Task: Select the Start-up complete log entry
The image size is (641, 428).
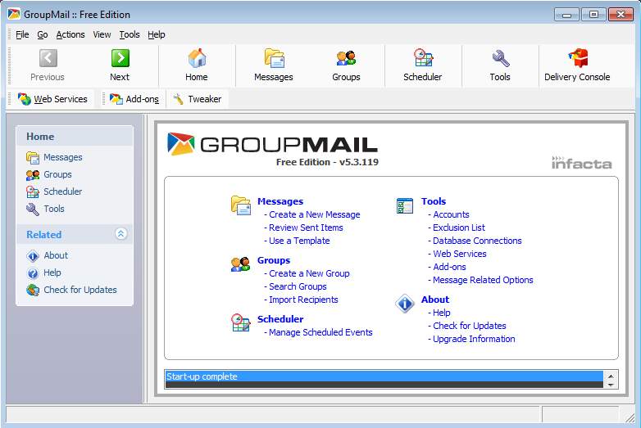Action: click(384, 376)
